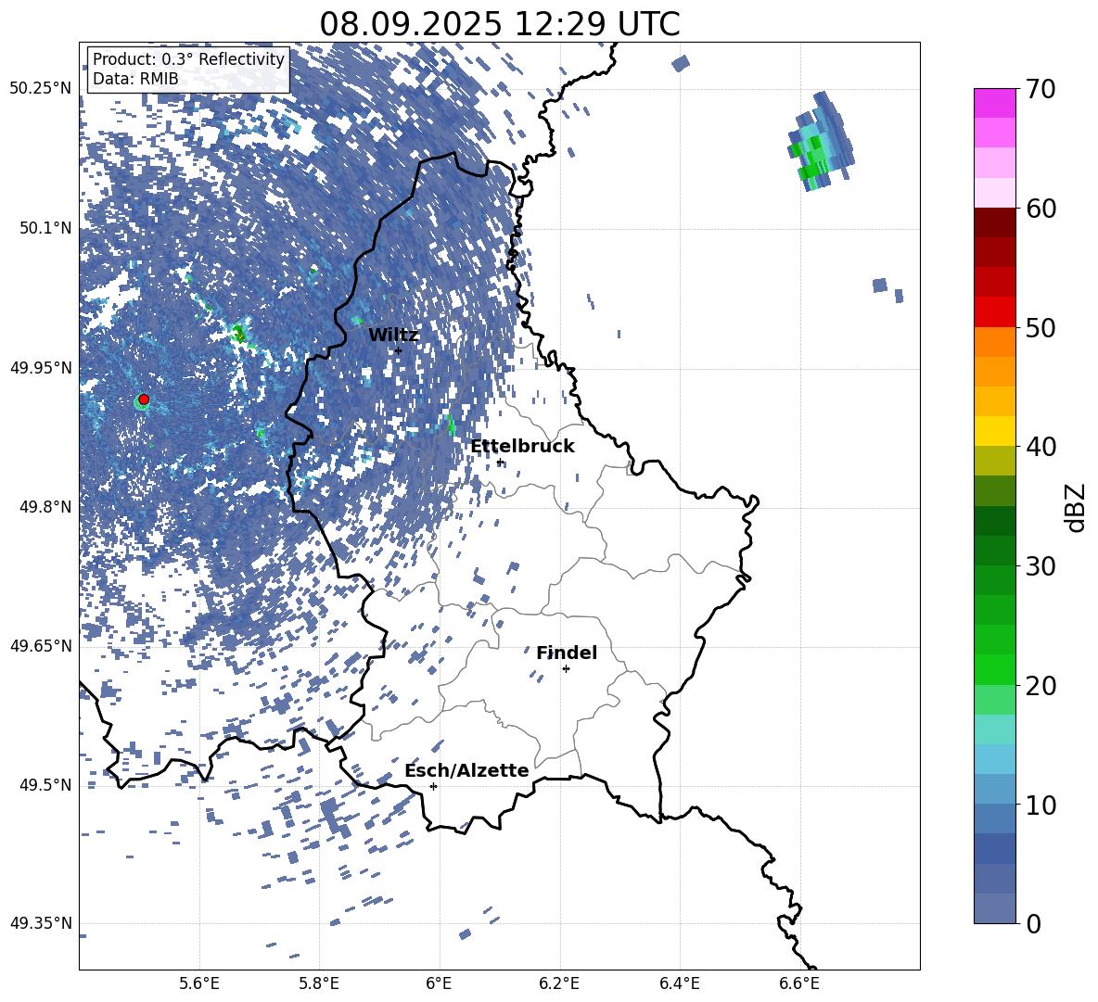
Task: Click the latitude label 49.65°N
Action: tap(41, 646)
